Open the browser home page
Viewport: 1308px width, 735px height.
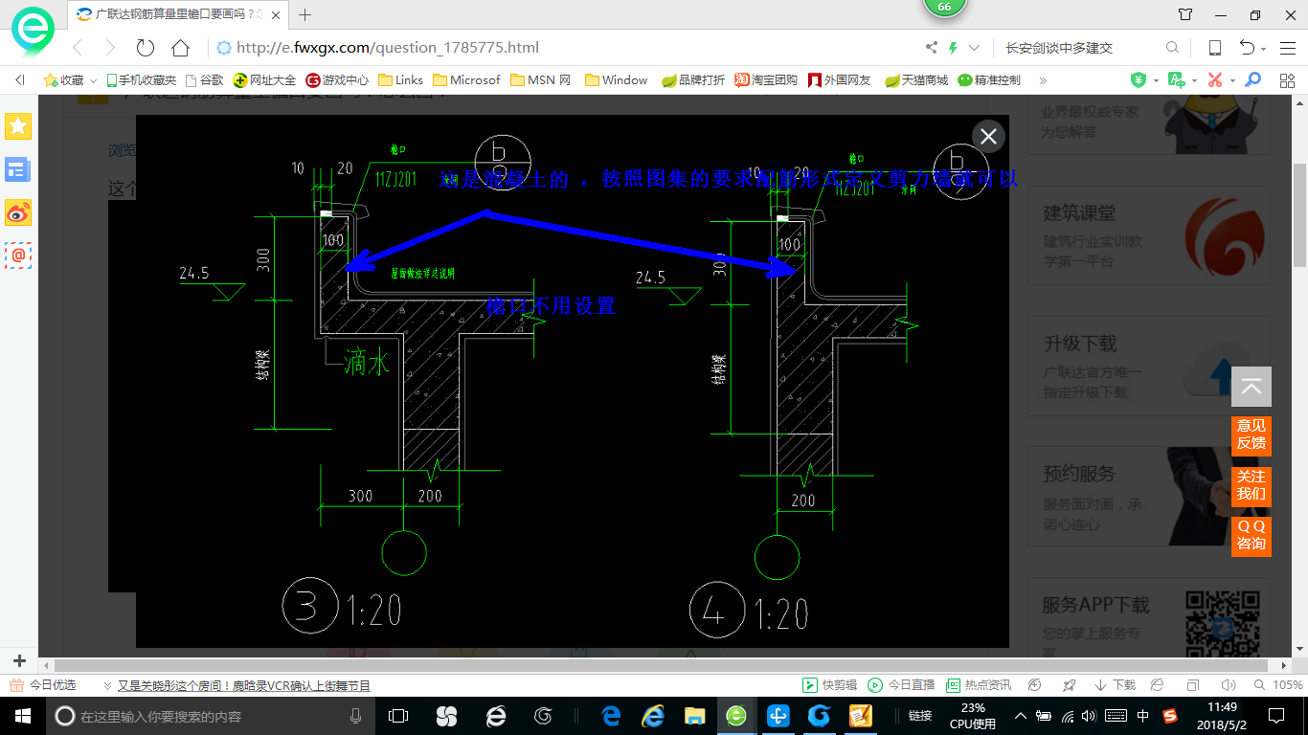180,48
